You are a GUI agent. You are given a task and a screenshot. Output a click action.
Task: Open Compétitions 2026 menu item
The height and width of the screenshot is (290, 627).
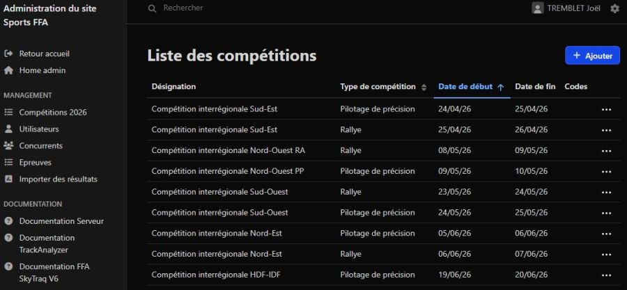53,112
